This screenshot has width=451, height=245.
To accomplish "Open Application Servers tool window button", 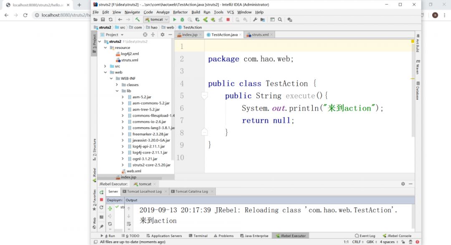I will (x=164, y=236).
